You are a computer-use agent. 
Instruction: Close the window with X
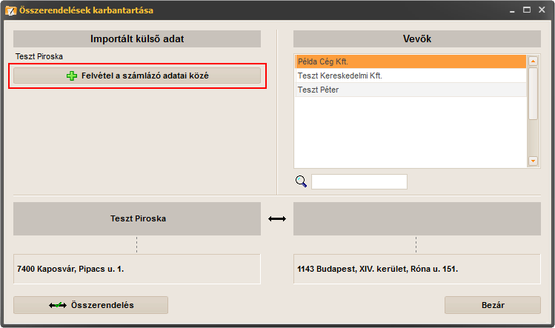pos(542,10)
